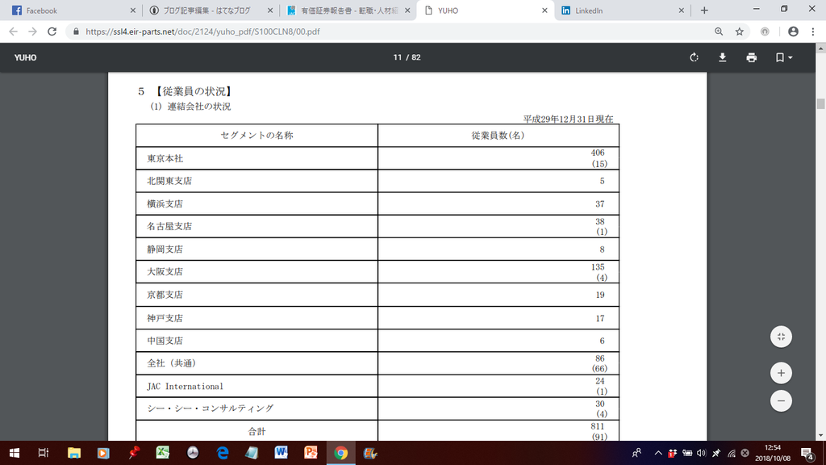This screenshot has height=465, width=826.
Task: Close the Facebook tab
Action: pos(133,10)
